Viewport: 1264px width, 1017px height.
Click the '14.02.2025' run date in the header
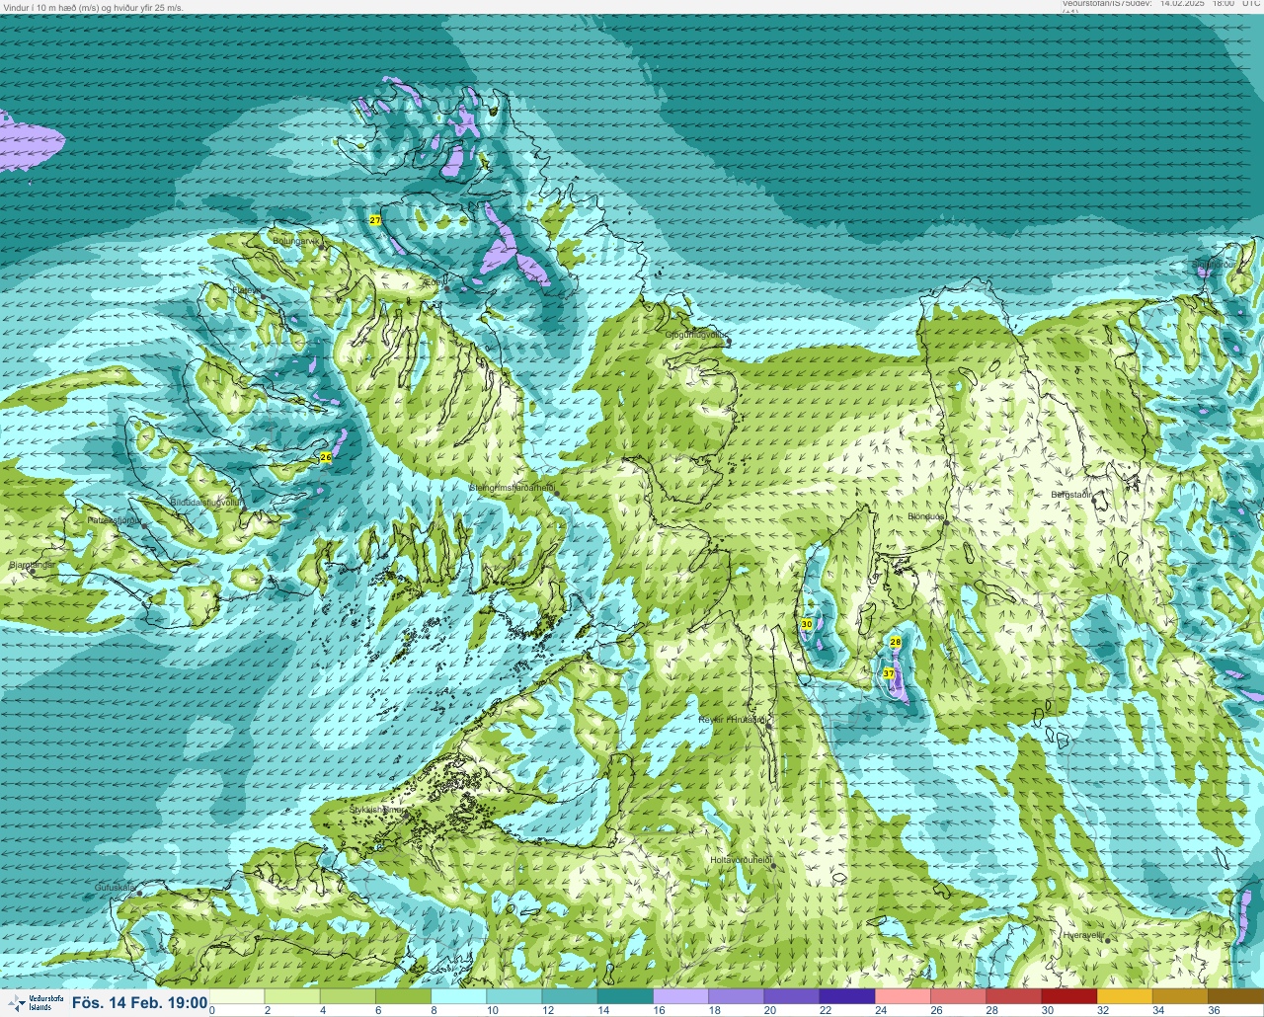1182,4
